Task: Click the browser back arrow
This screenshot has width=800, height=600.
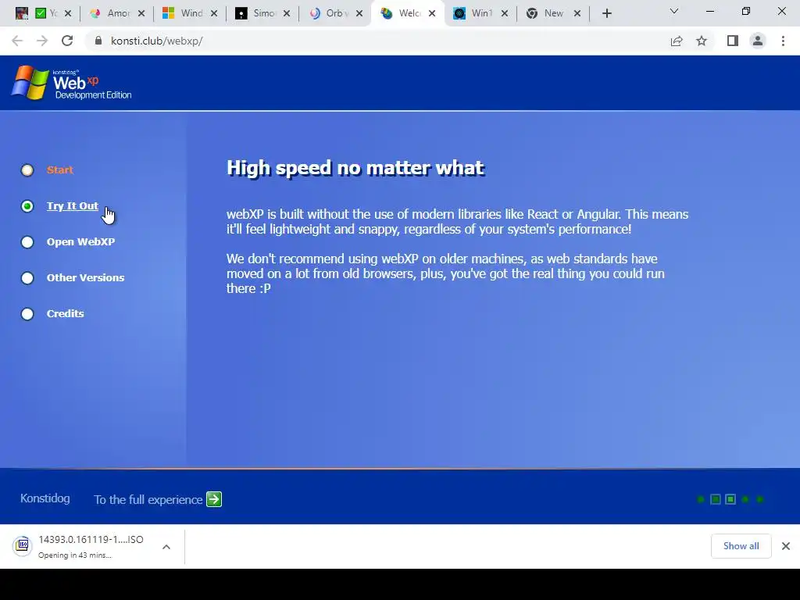Action: pyautogui.click(x=17, y=41)
